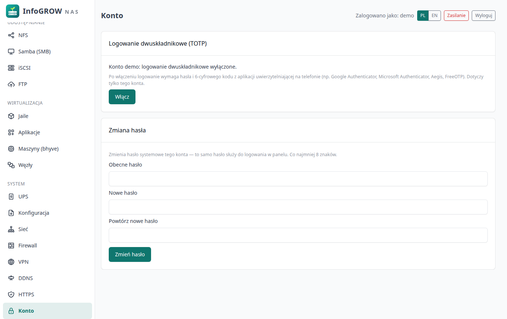Click the DDNS icon in sidebar

pyautogui.click(x=11, y=278)
